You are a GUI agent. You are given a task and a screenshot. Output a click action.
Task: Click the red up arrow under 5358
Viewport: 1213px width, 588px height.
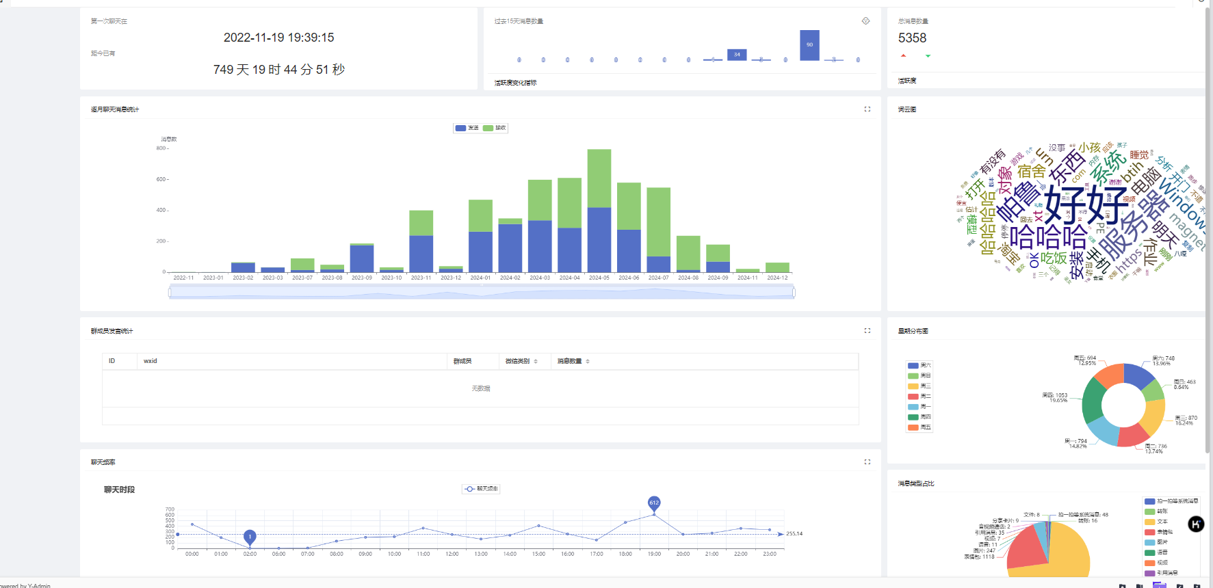pyautogui.click(x=904, y=56)
